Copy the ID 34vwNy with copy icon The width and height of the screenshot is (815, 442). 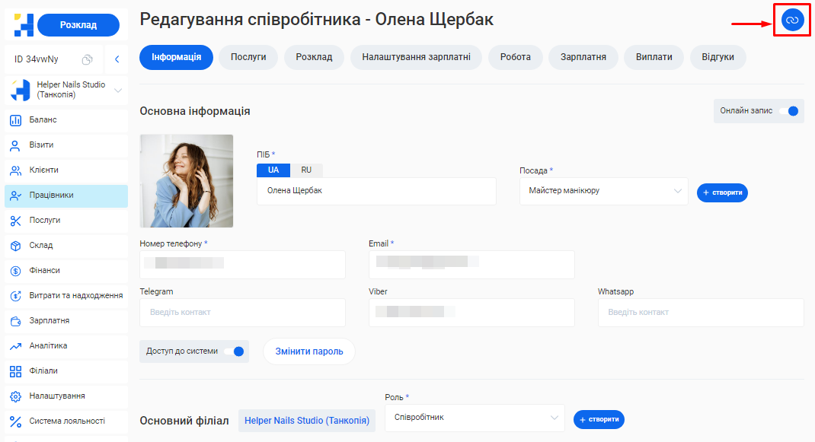[x=88, y=59]
